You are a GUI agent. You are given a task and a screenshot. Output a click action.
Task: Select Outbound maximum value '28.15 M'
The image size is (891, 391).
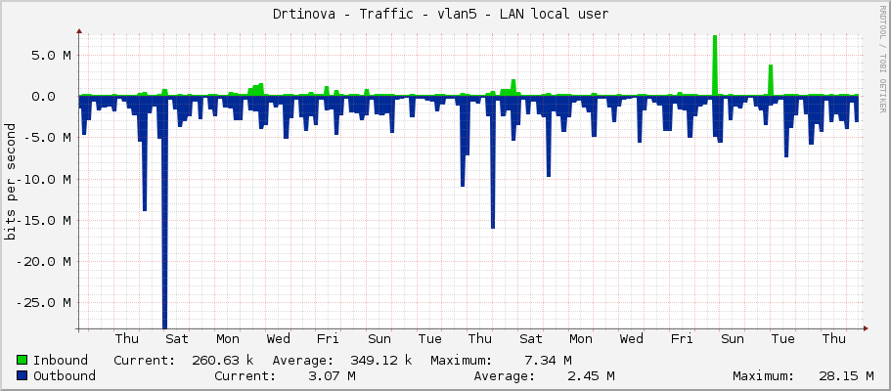click(x=846, y=375)
